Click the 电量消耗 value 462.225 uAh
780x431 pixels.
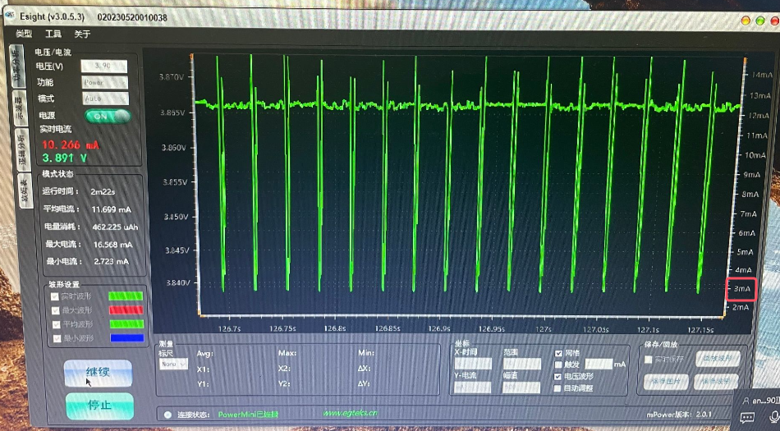click(116, 227)
